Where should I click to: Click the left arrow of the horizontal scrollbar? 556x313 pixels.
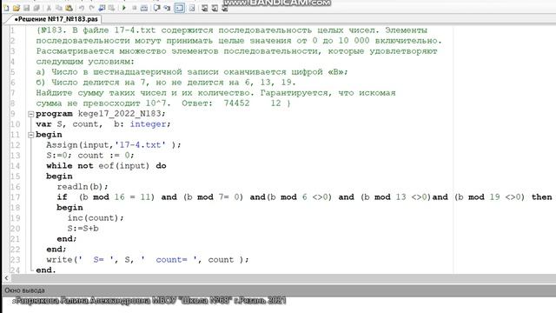tap(6, 278)
